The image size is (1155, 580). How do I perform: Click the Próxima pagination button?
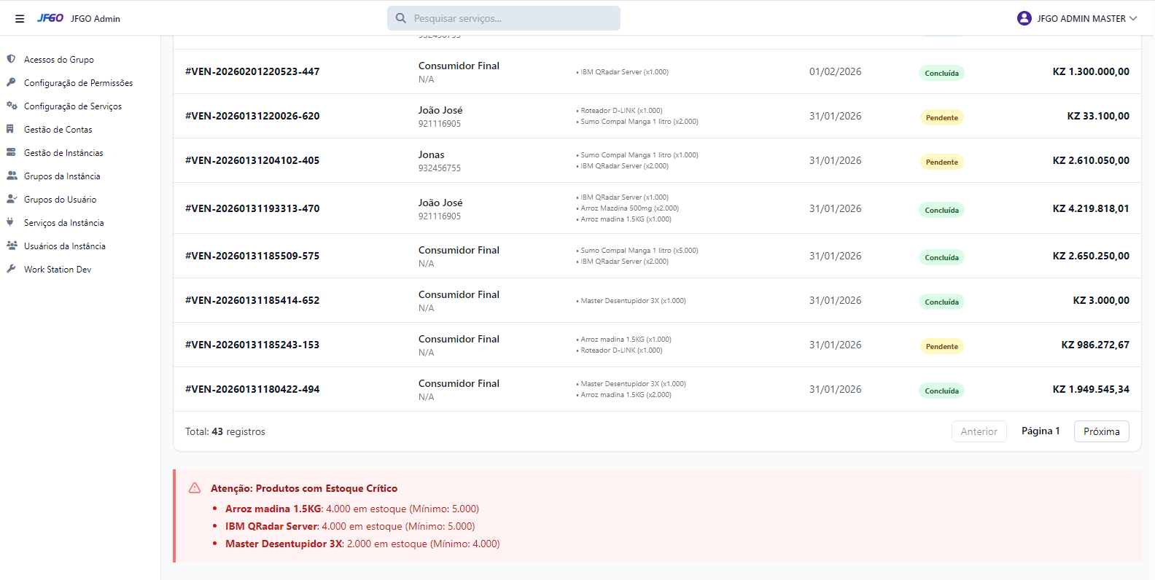pyautogui.click(x=1101, y=431)
